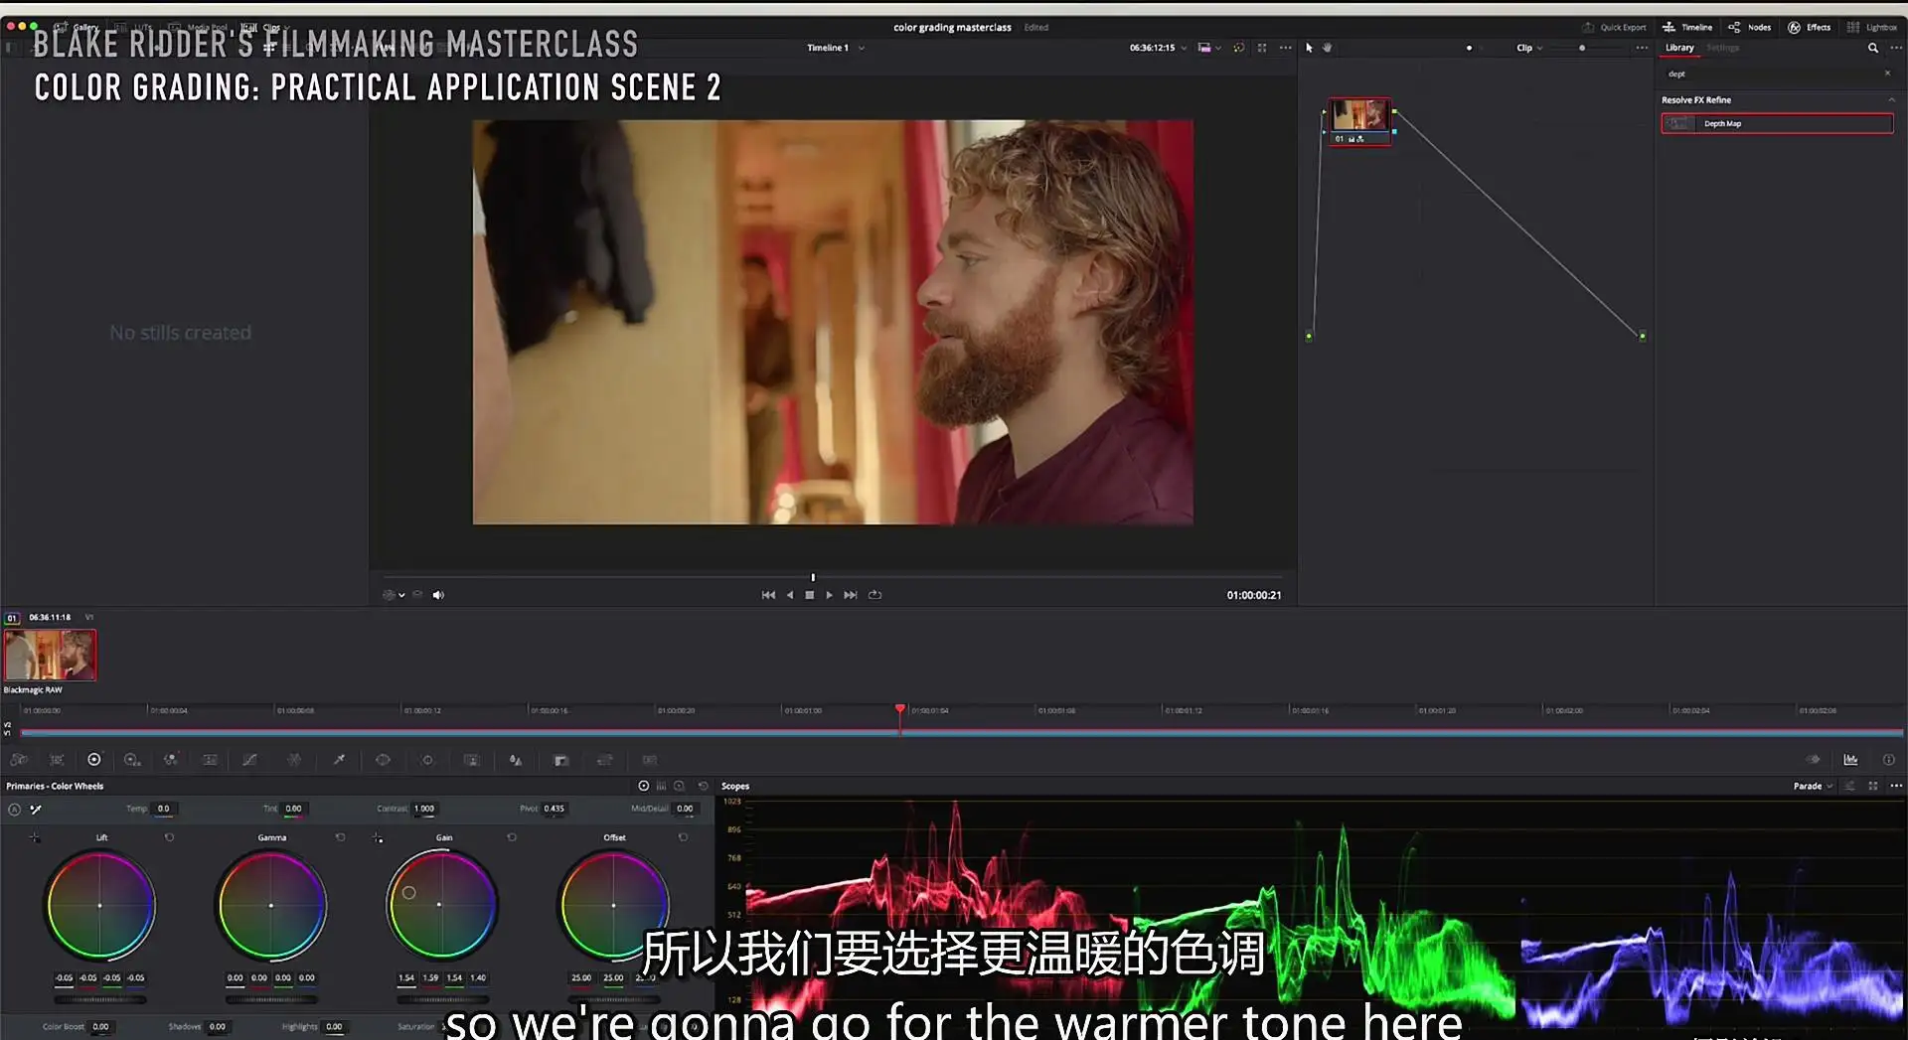The width and height of the screenshot is (1908, 1040).
Task: Open the RGB Mixer palette icon
Action: pyautogui.click(x=171, y=760)
